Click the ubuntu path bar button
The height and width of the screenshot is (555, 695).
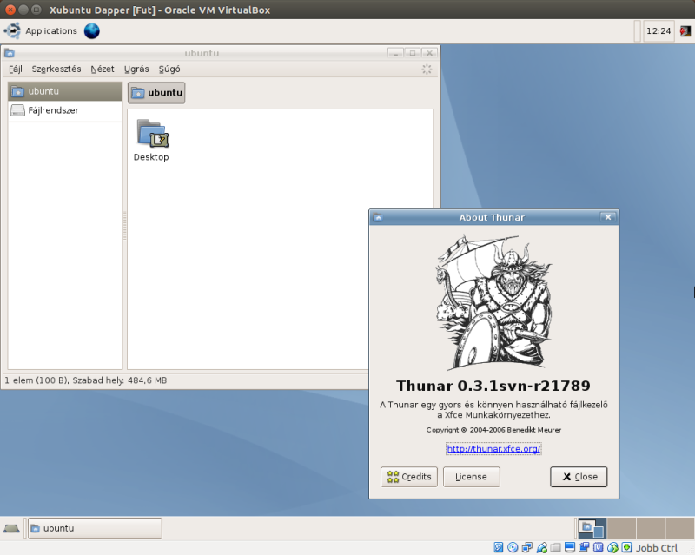click(x=156, y=93)
